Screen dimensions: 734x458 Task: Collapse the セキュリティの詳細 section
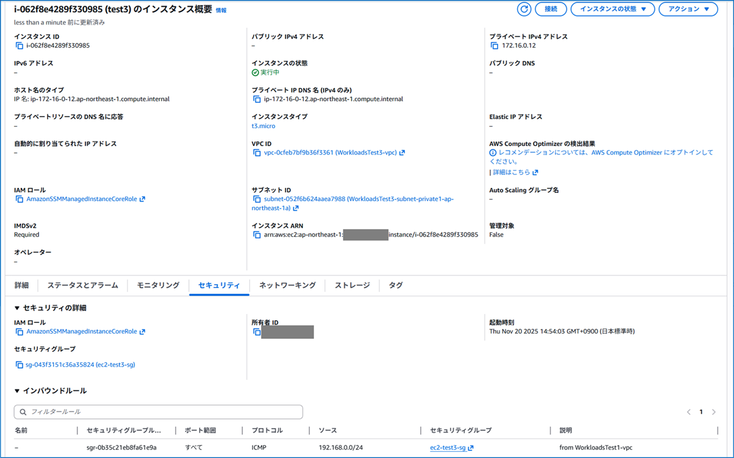[16, 307]
